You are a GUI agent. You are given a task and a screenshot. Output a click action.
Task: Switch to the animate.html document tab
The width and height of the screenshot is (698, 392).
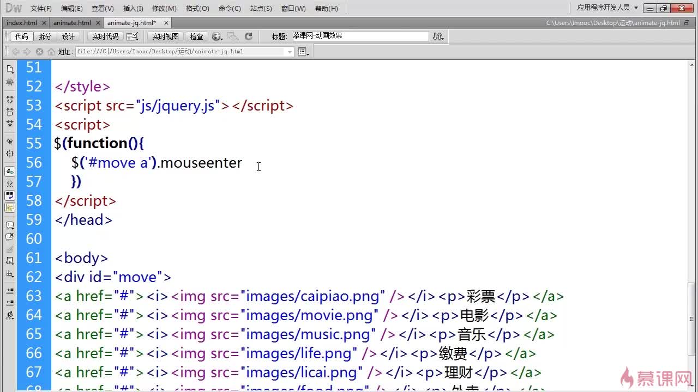pyautogui.click(x=72, y=23)
